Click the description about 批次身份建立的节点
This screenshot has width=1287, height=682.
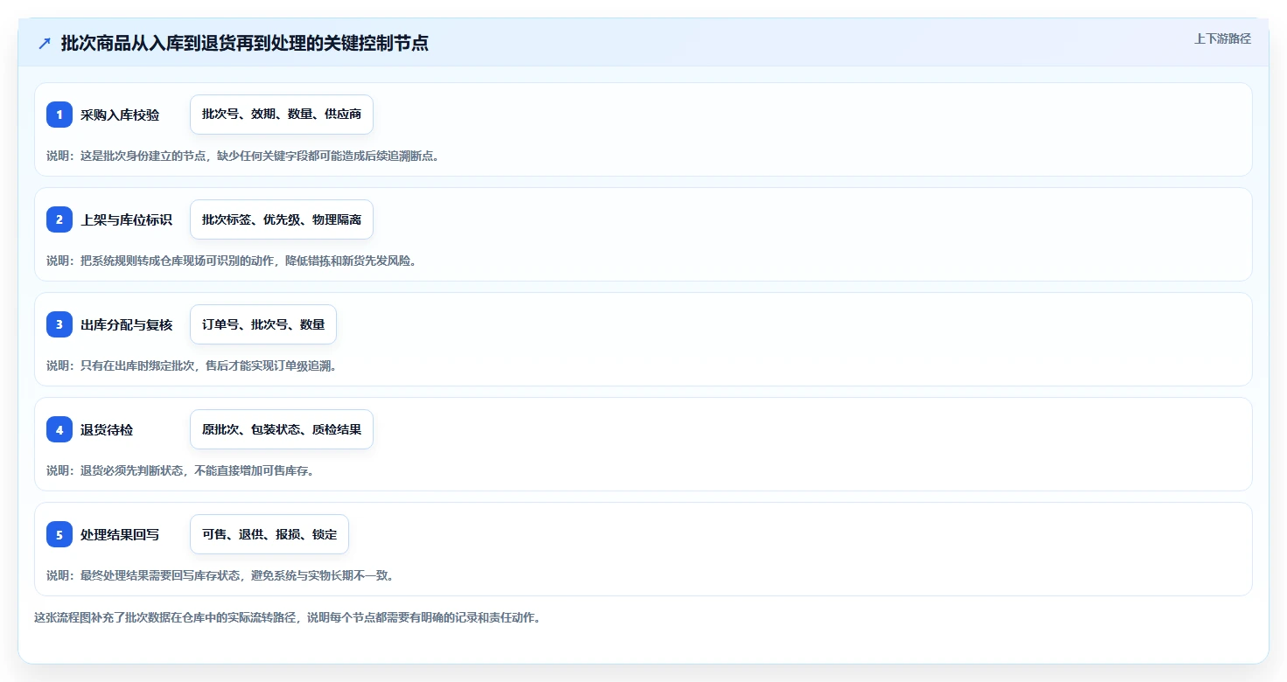(x=242, y=156)
